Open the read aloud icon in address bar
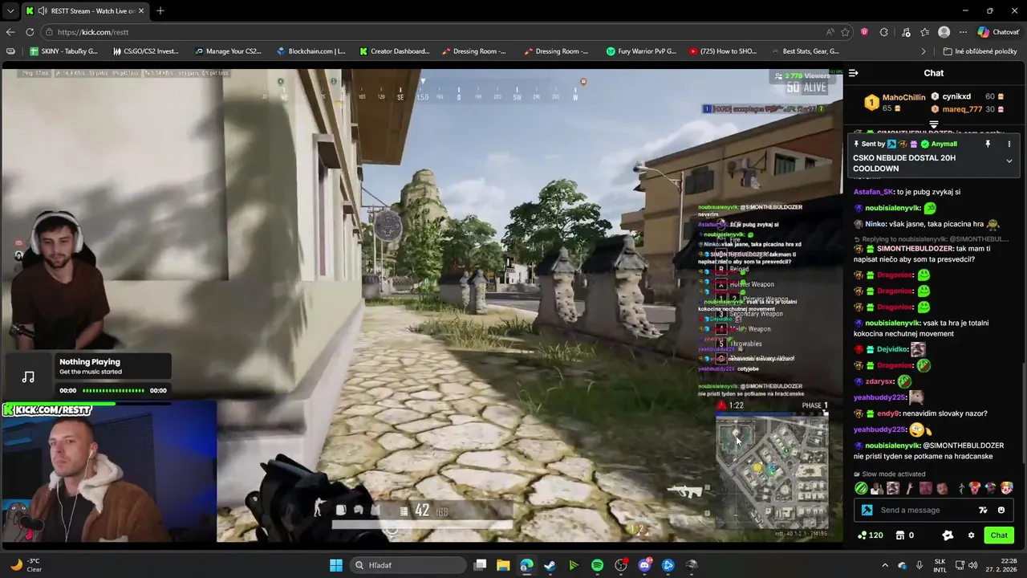 [830, 32]
